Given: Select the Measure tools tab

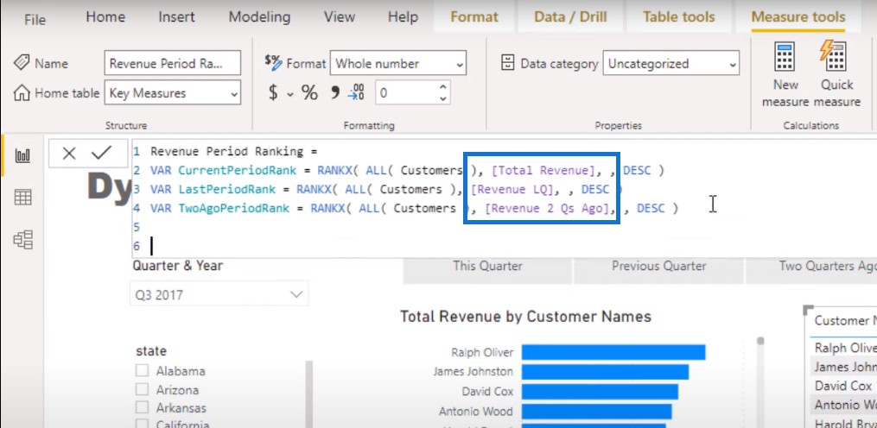Looking at the screenshot, I should coord(798,16).
